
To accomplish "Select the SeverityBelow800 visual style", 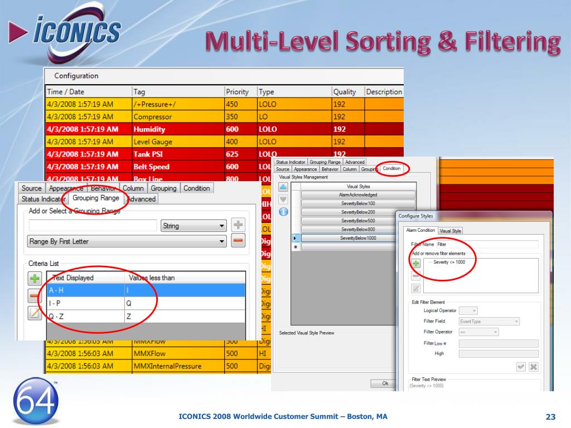I will point(349,229).
